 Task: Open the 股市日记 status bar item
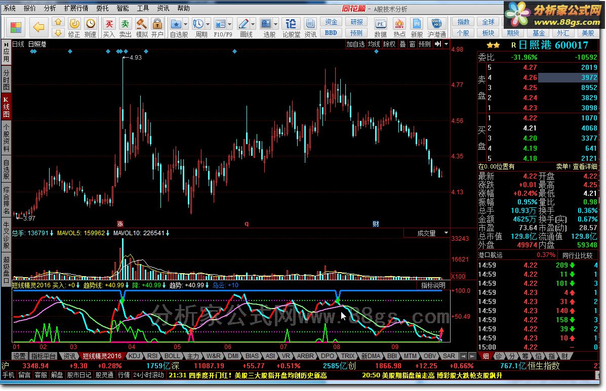tap(79, 375)
